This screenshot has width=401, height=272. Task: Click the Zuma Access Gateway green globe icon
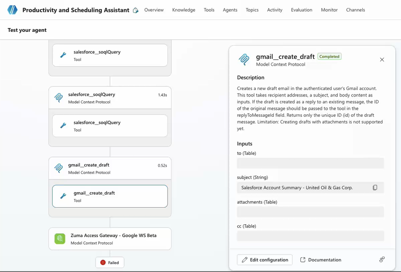tap(60, 239)
